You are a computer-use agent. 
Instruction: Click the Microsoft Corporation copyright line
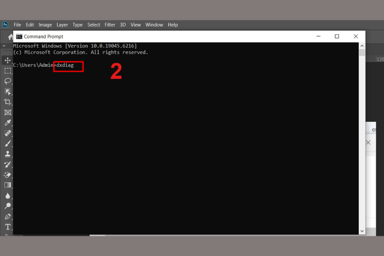(81, 52)
